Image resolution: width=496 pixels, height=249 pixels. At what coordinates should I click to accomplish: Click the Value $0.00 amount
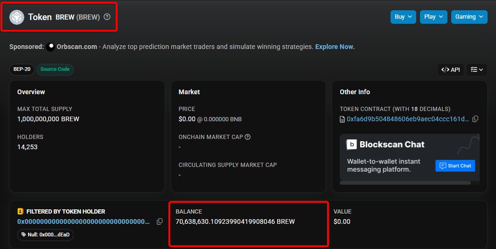coord(342,221)
